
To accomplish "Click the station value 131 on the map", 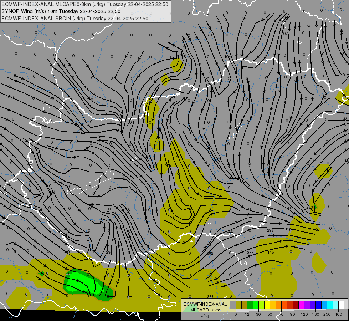I will coord(303,11).
